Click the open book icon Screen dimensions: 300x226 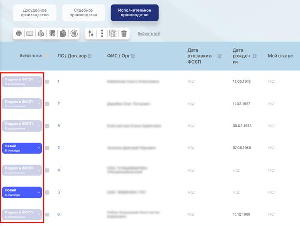pos(30,33)
